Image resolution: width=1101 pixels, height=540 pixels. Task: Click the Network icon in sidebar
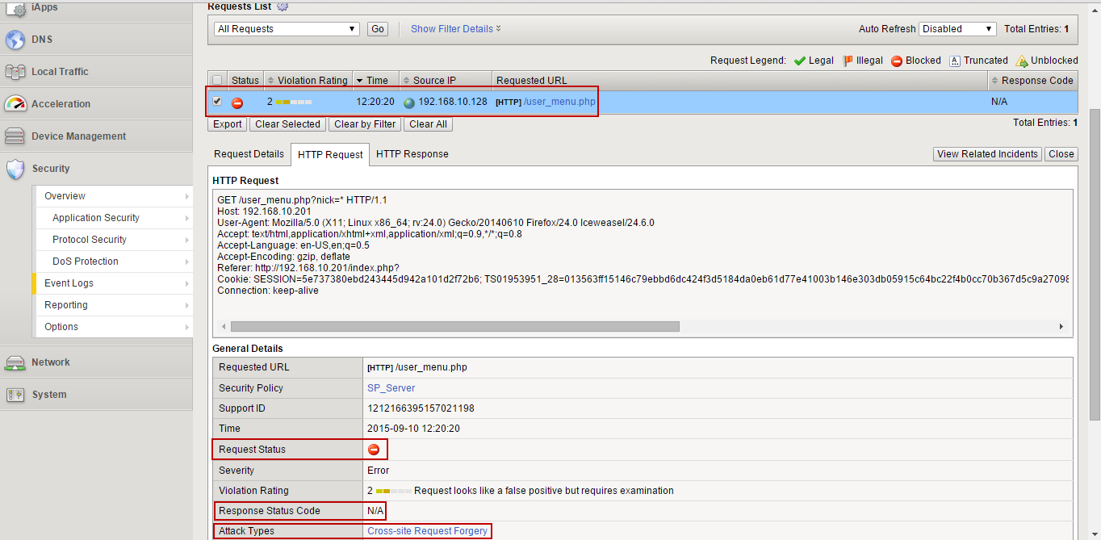tap(15, 362)
